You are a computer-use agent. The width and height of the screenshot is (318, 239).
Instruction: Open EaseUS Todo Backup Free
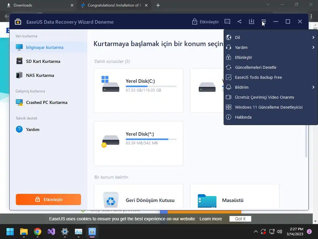(x=270, y=77)
